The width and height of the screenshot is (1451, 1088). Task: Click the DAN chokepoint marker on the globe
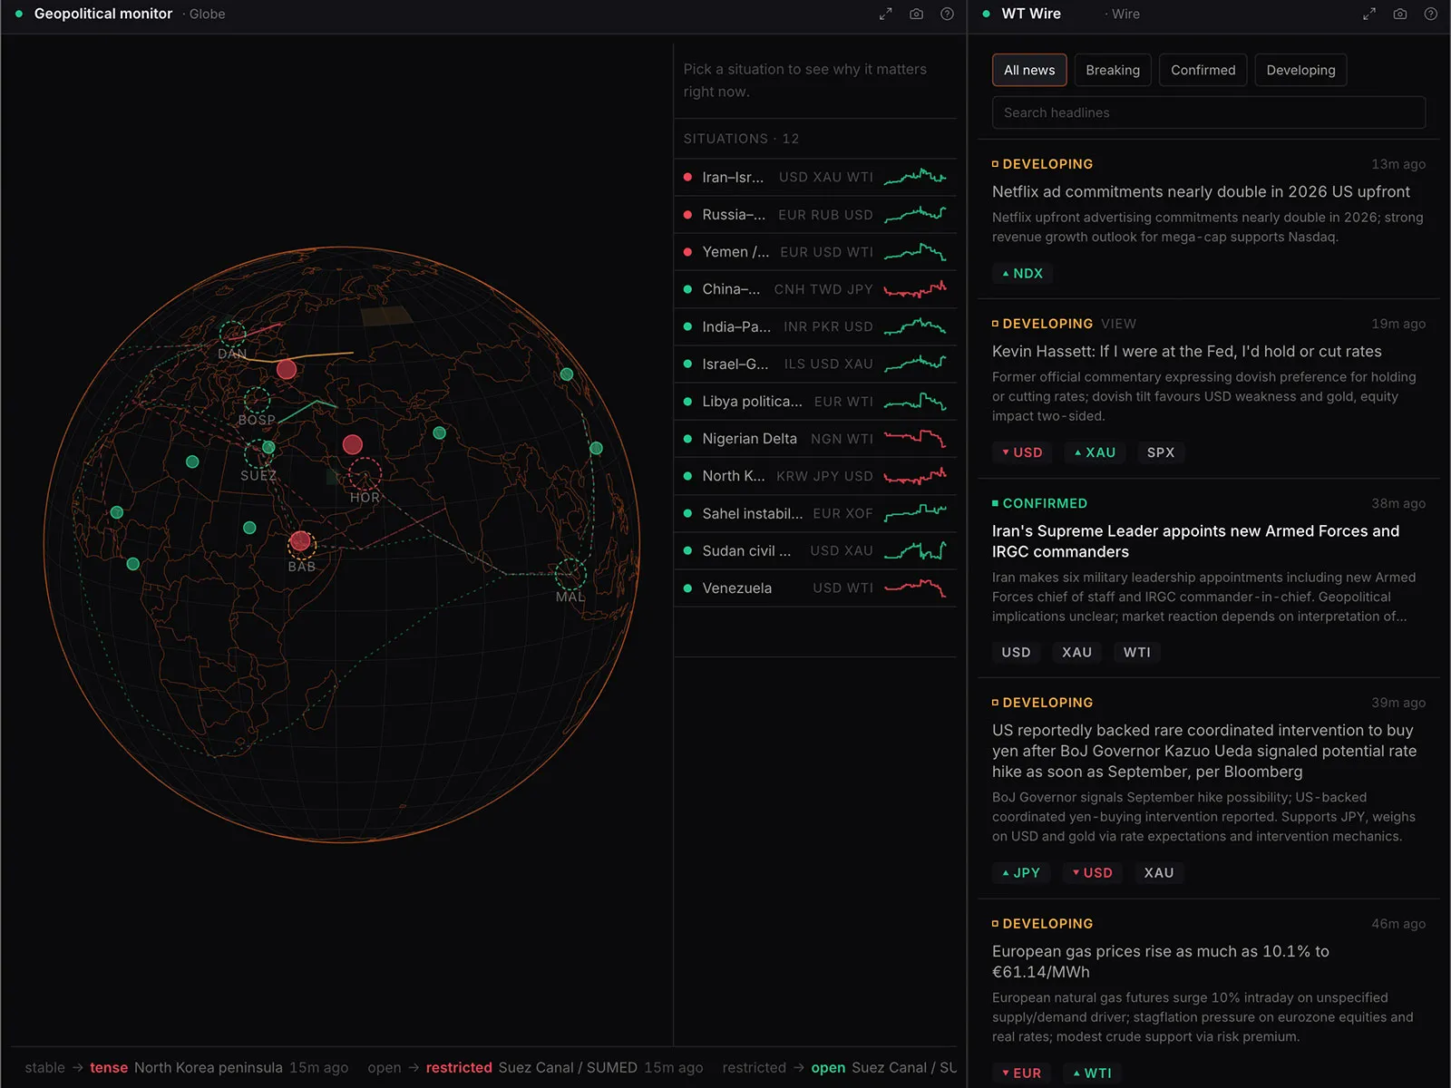232,334
